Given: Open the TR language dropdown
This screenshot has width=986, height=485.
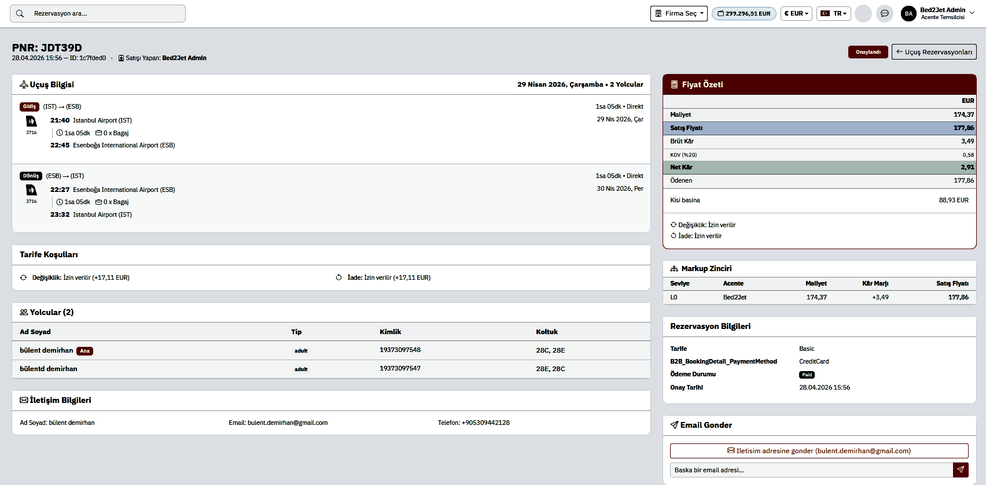Looking at the screenshot, I should click(834, 13).
